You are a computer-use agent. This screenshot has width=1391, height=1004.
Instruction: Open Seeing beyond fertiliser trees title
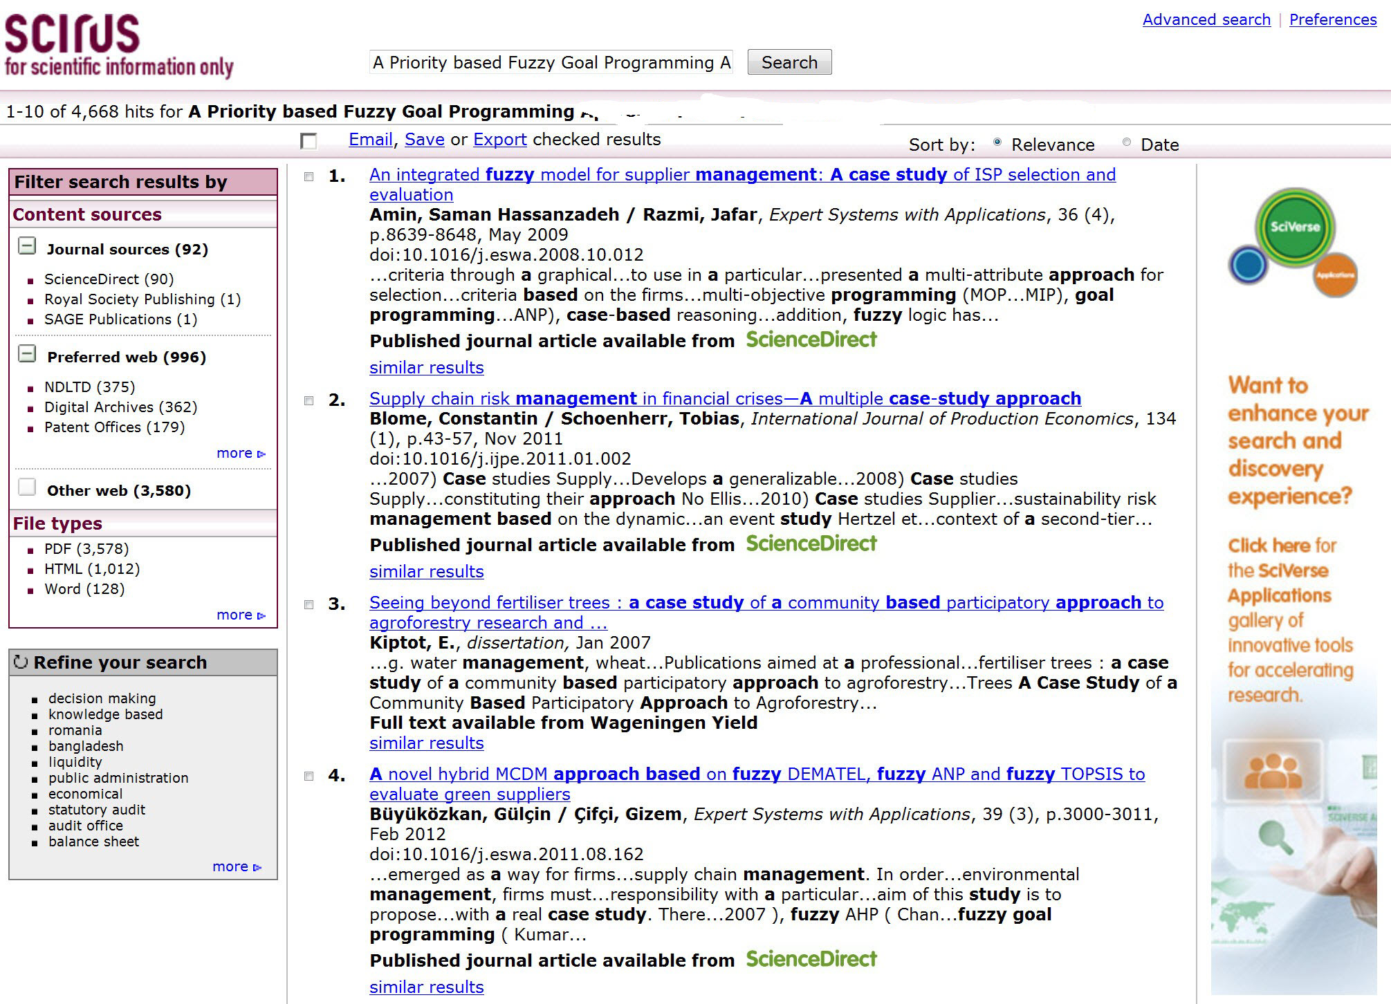766,612
